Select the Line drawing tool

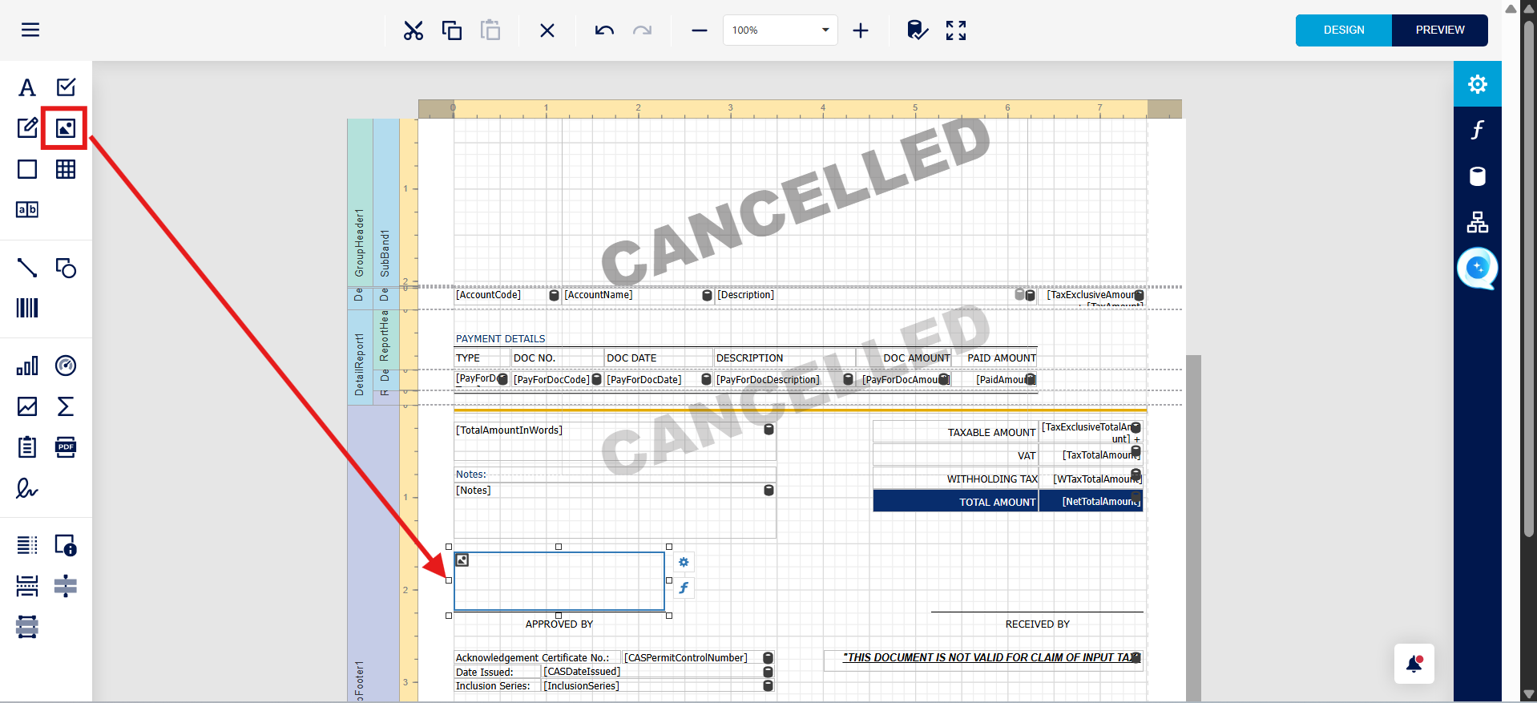click(27, 268)
